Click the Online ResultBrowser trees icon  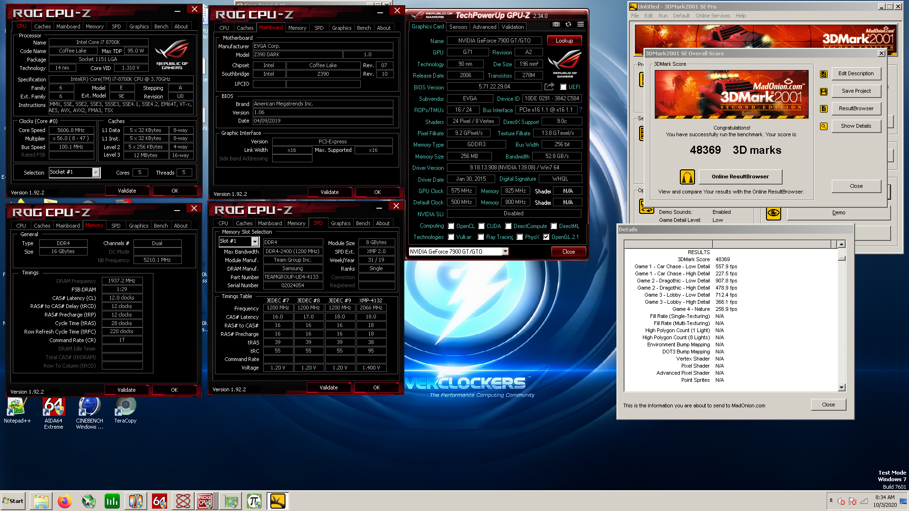tap(687, 177)
